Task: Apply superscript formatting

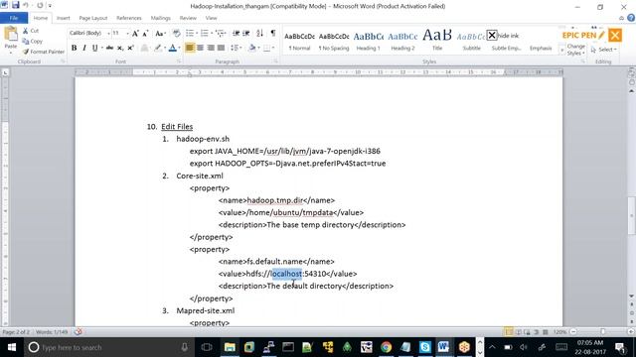Action: [130, 48]
